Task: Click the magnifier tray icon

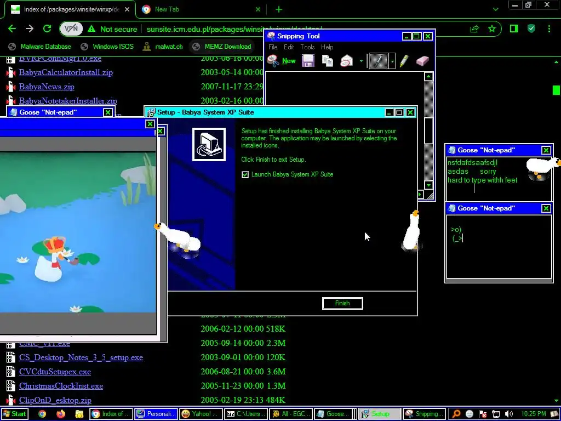Action: pos(456,414)
